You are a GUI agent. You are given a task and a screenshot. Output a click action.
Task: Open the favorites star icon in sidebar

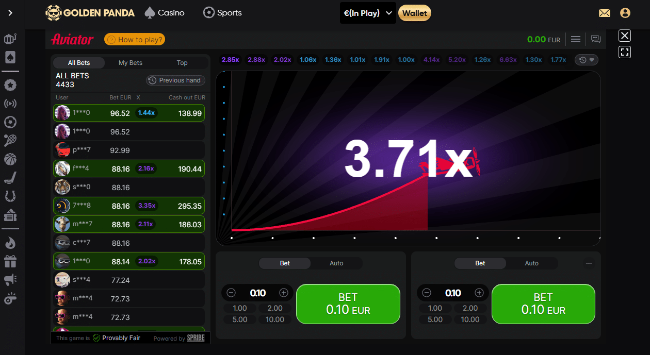(x=10, y=85)
